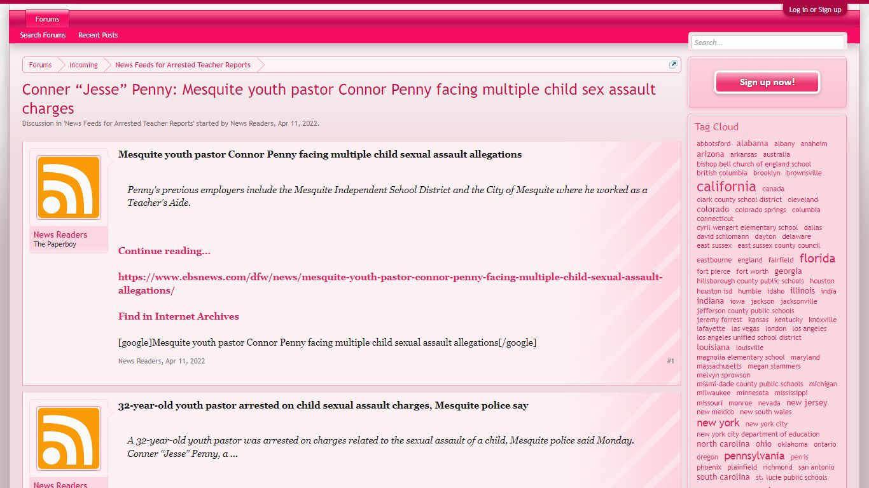Click Find in Internet Archives link
This screenshot has height=488, width=869.
tap(178, 316)
